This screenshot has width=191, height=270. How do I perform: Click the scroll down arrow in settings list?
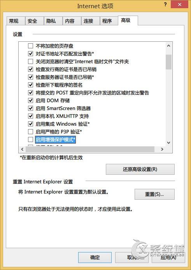pos(168,142)
